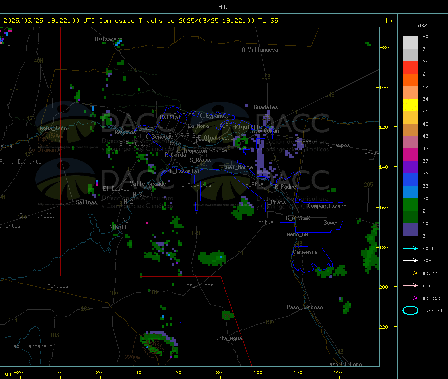Click the 'Valle_Grande' place label
Screen dimensions: 448x379
148,184
